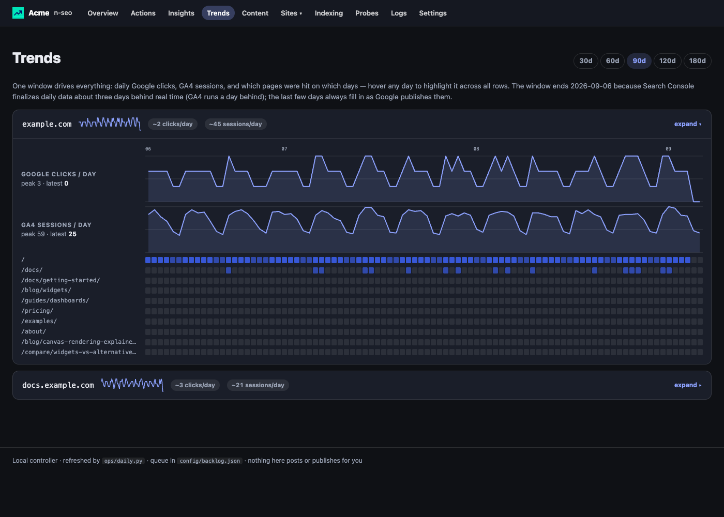Click the 09 month axis marker
Image resolution: width=724 pixels, height=517 pixels.
(668, 149)
